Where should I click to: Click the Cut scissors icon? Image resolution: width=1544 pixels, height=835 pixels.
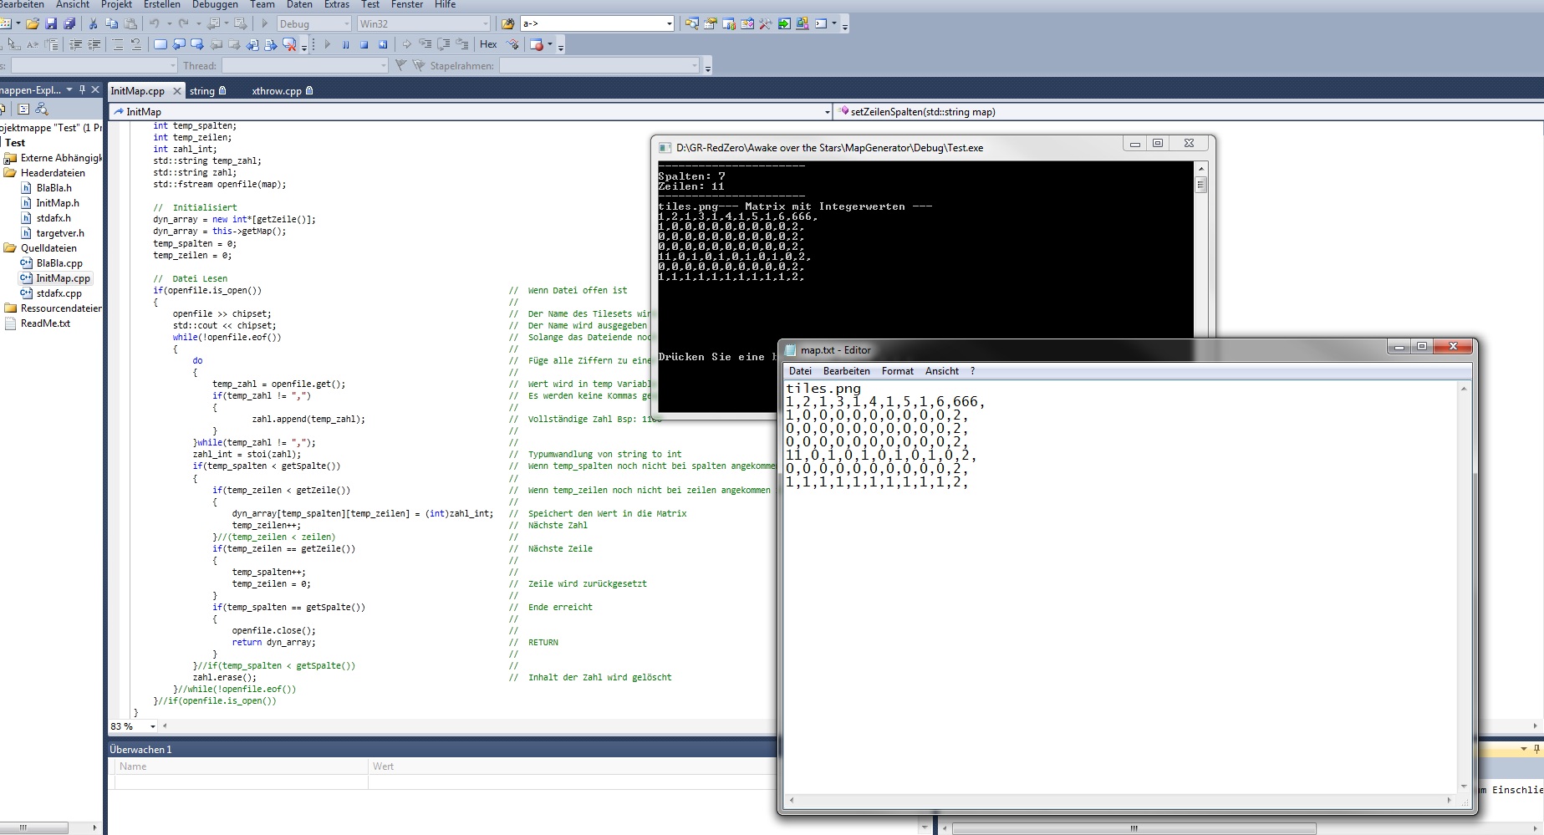tap(93, 24)
